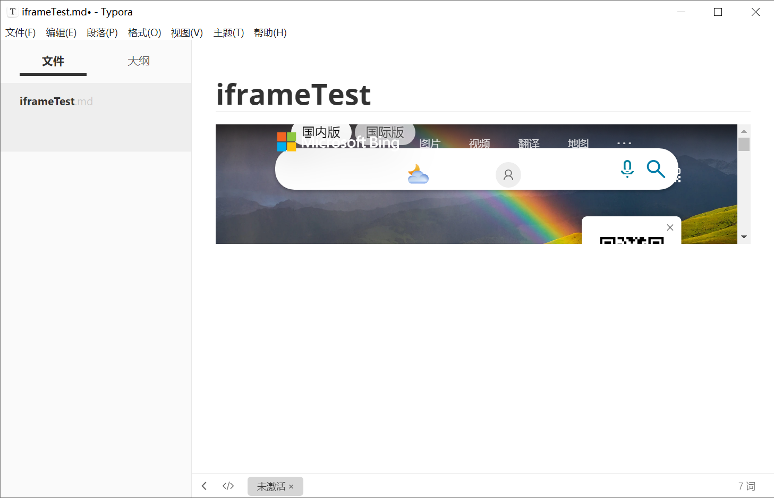The width and height of the screenshot is (774, 498).
Task: Click the iframe scrollbar up arrow
Action: click(x=744, y=131)
